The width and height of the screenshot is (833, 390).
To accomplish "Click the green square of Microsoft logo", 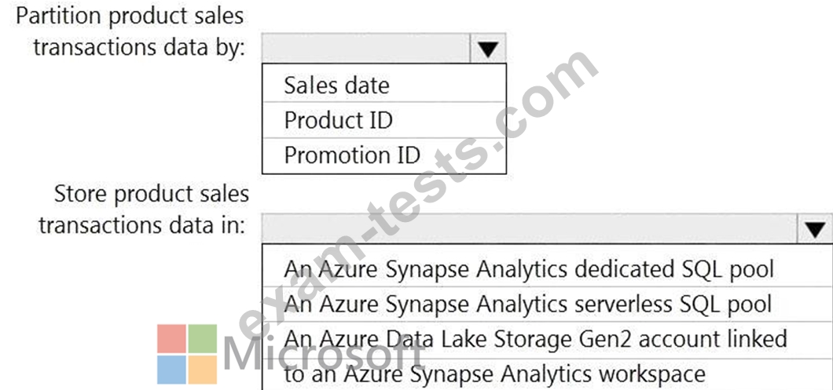I will click(x=203, y=338).
